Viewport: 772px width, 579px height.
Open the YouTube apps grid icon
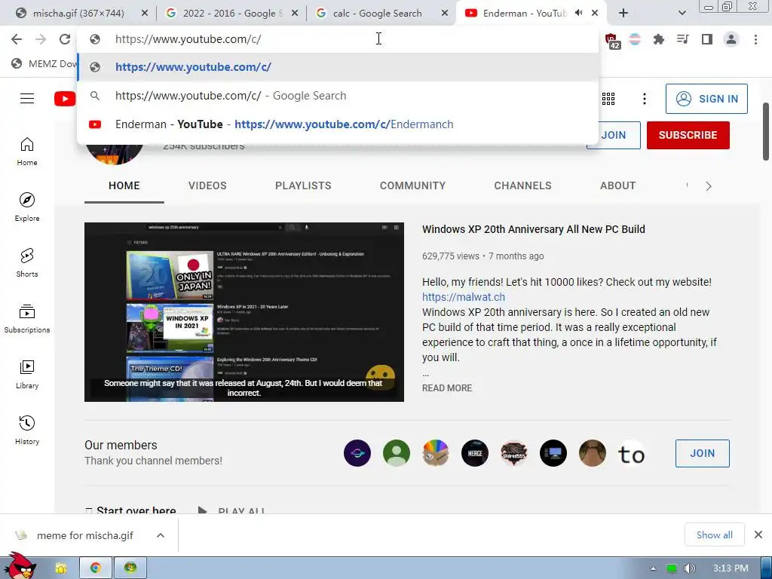point(608,99)
